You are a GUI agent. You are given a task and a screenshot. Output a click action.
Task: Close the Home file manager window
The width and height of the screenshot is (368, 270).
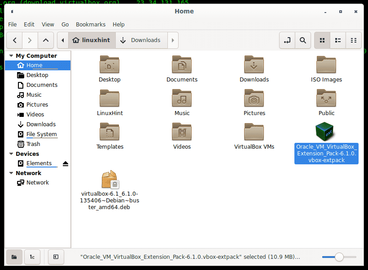pos(356,12)
